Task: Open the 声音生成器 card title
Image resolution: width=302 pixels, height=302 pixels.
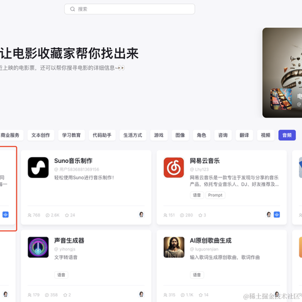Action: point(69,240)
